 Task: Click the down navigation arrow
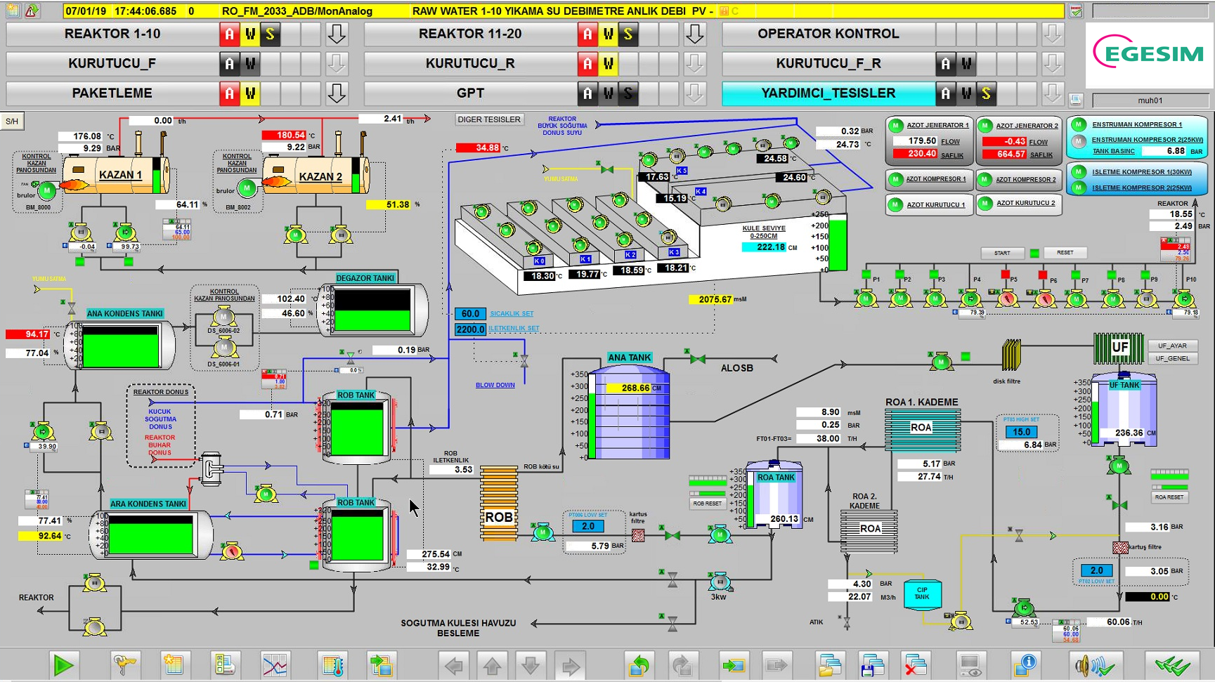pyautogui.click(x=531, y=664)
